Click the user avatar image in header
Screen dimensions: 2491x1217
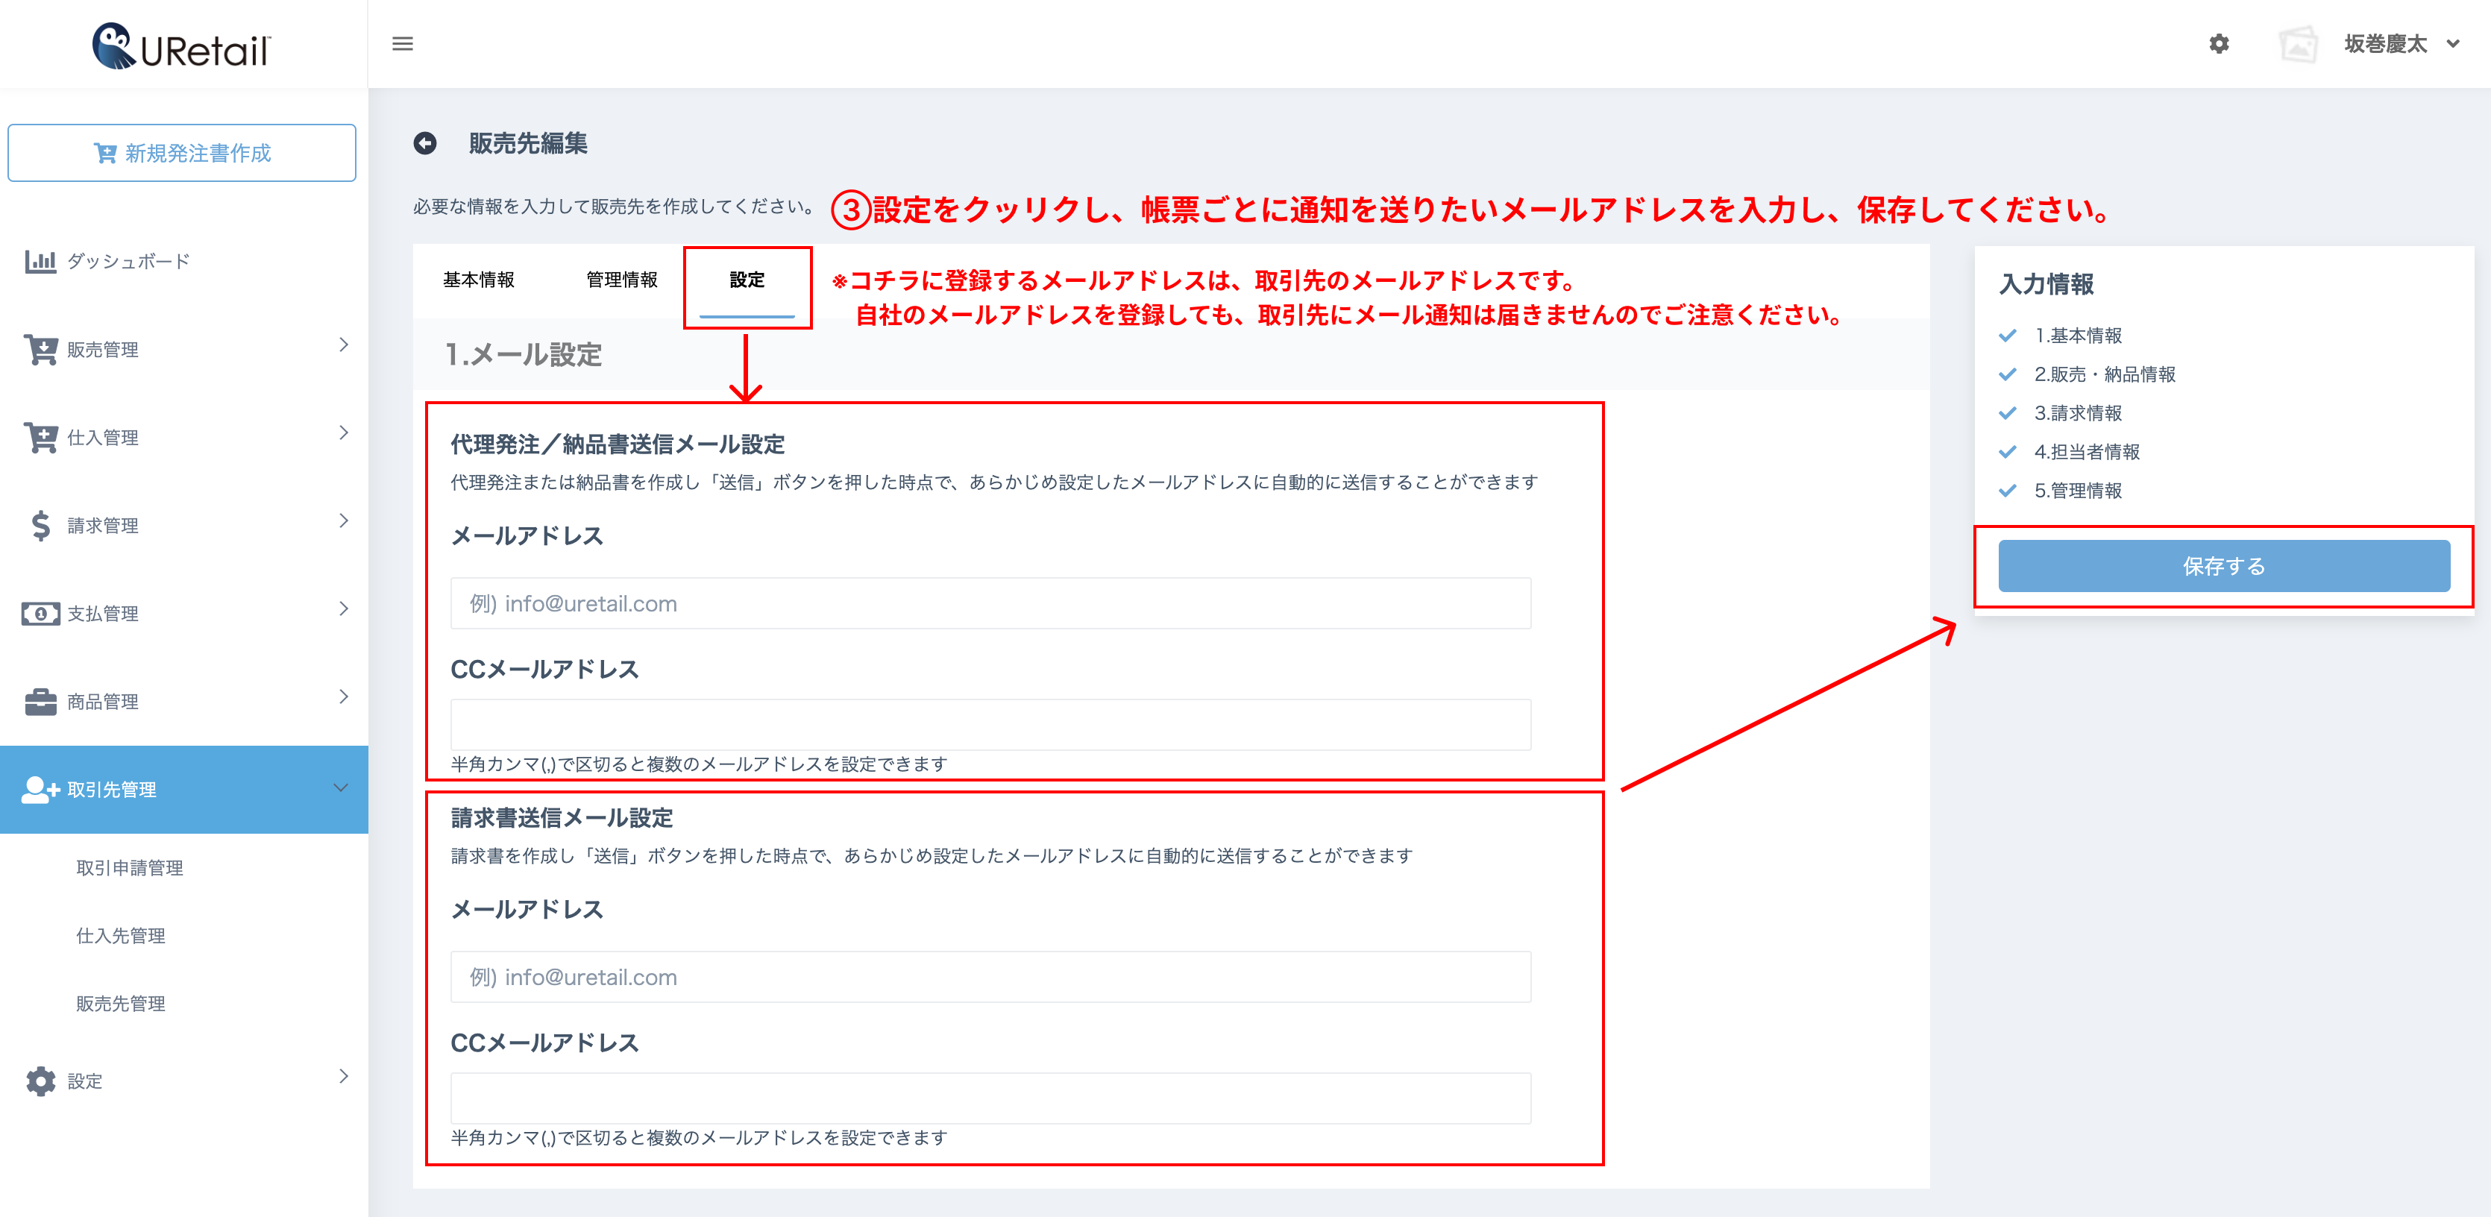pos(2298,45)
